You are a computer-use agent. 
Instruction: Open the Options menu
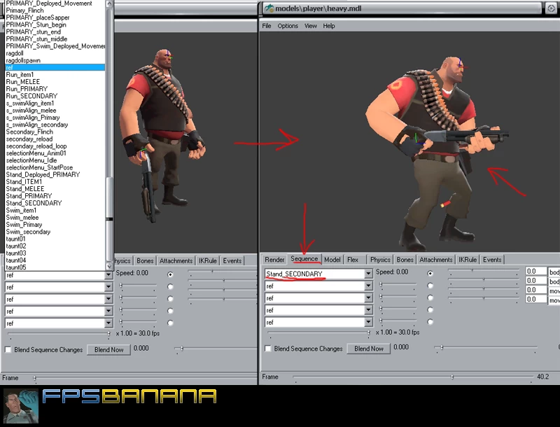288,26
